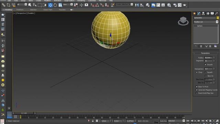Increase the Radius spinner value

point(214,57)
